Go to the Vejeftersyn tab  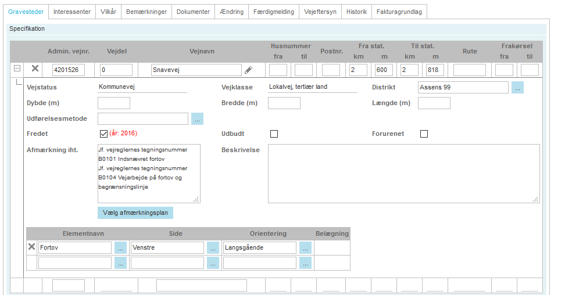(319, 12)
